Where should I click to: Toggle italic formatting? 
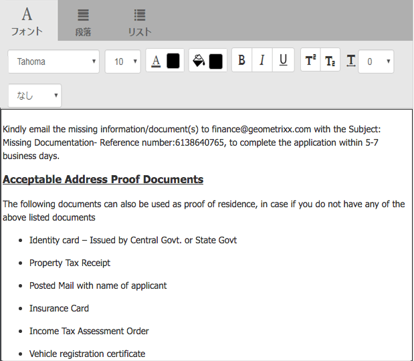click(x=262, y=60)
